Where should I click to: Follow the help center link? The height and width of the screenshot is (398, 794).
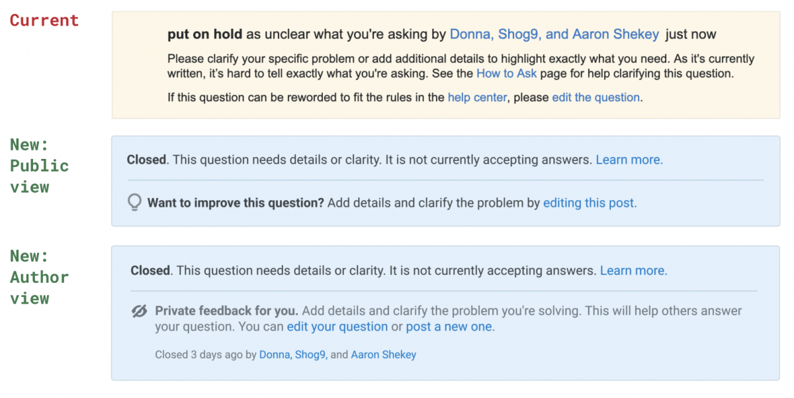[477, 97]
